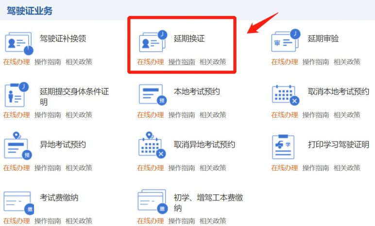Click 相关政策 under 延期审验
Viewport: 375px width, 226px height.
coord(347,62)
